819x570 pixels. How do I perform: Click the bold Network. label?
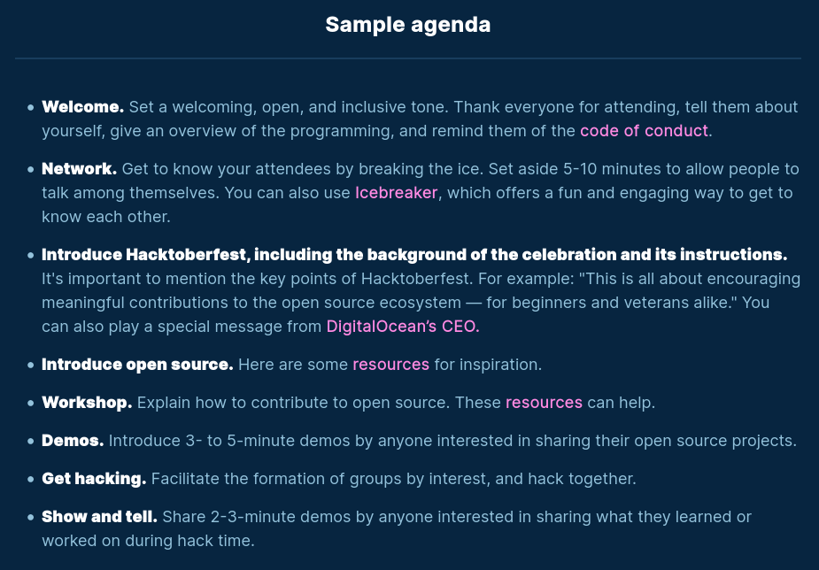(x=80, y=168)
